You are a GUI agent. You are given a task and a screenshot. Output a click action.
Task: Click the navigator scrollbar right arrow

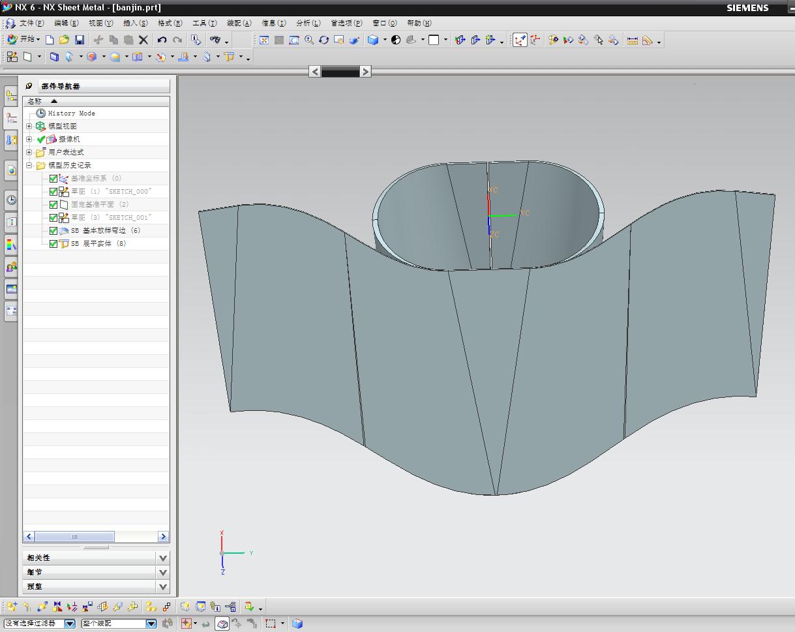coord(163,537)
